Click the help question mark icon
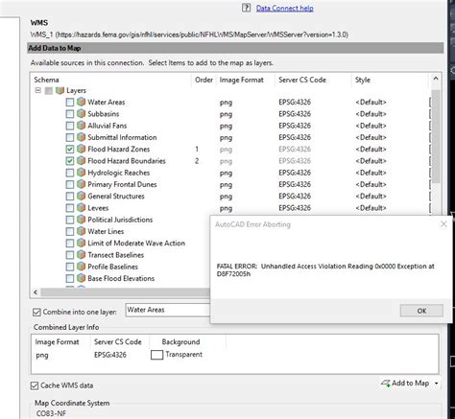 246,8
